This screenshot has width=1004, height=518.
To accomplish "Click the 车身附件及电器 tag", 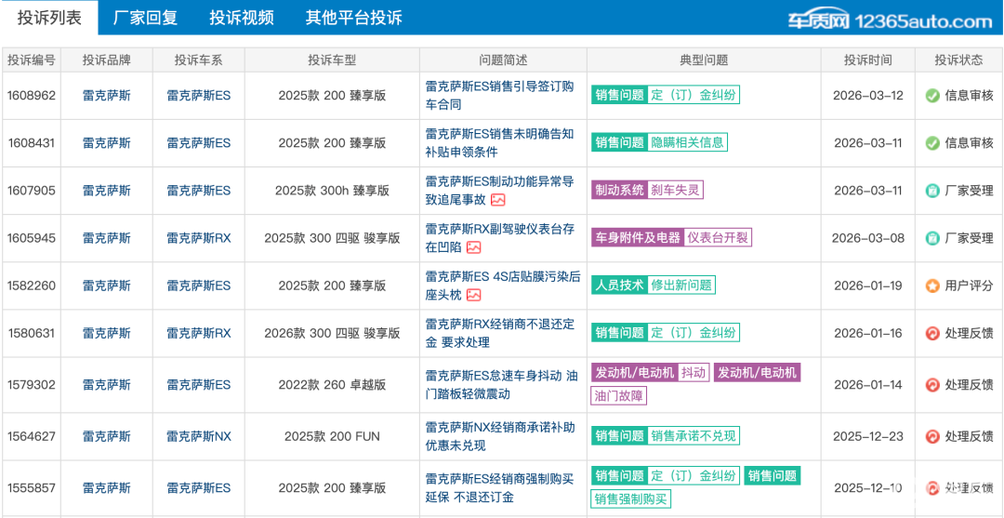I will pos(638,238).
